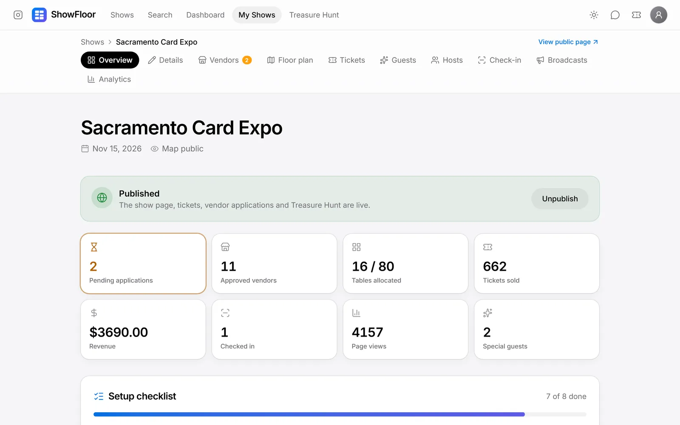The image size is (680, 425).
Task: Switch to the Check-in tab
Action: (x=499, y=60)
